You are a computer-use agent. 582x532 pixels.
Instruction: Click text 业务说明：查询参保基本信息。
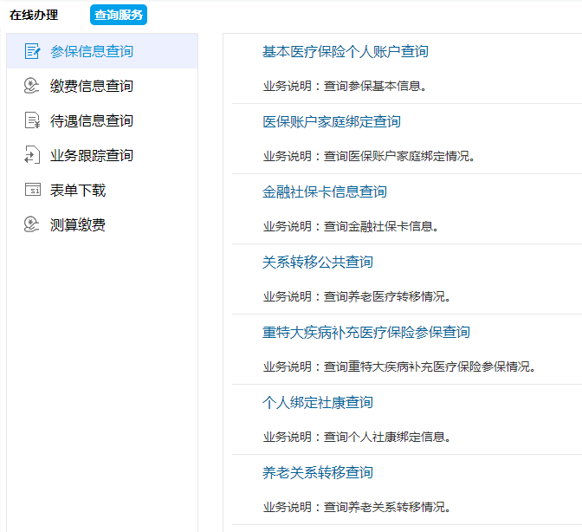345,86
